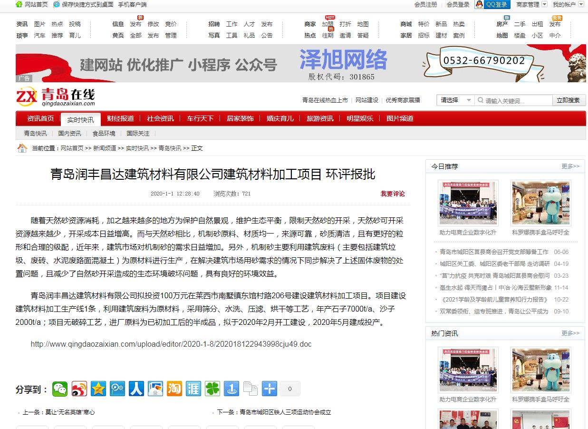Select 青岛快讯 sub-navigation item
Viewport: 588px width, 429px height.
point(36,133)
